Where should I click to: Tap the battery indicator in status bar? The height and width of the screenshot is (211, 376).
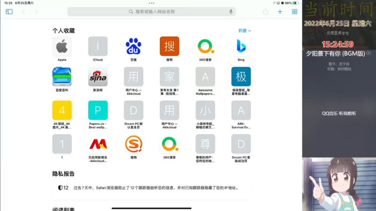point(296,3)
